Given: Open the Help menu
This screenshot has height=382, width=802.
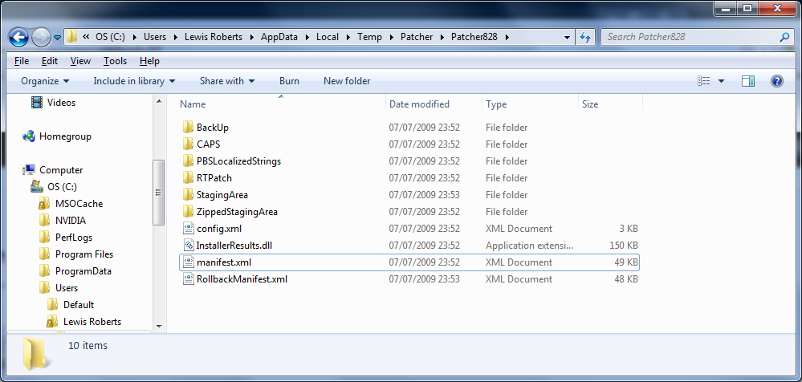Looking at the screenshot, I should [149, 61].
